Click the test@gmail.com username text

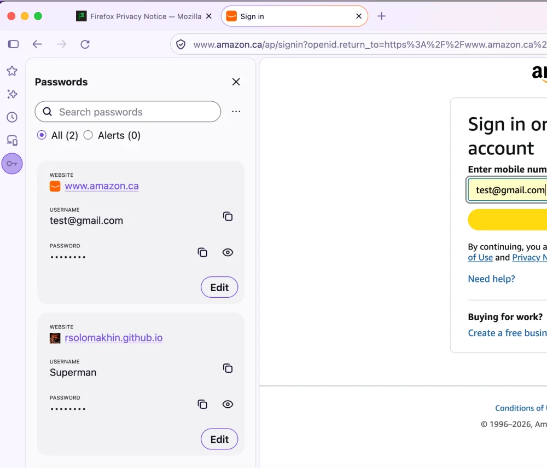(x=86, y=221)
